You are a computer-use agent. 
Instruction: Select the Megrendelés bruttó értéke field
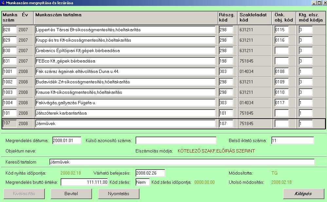[x=84, y=182]
